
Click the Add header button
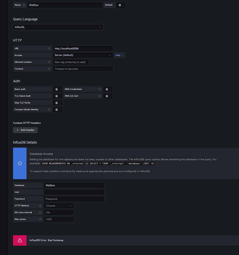click(25, 130)
